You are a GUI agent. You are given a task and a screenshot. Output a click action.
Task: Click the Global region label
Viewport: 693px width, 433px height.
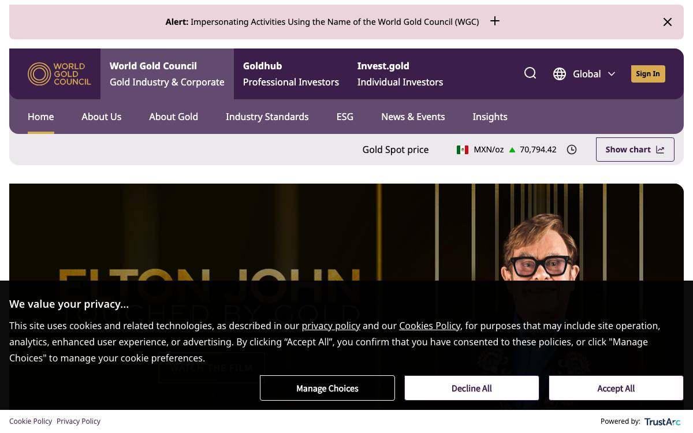[587, 74]
